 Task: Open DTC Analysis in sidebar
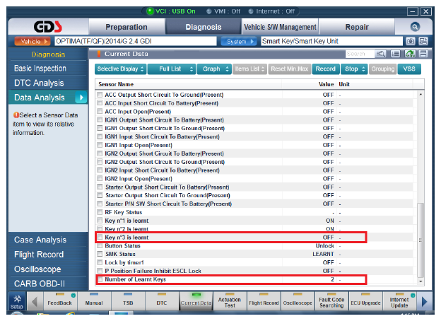[x=39, y=83]
